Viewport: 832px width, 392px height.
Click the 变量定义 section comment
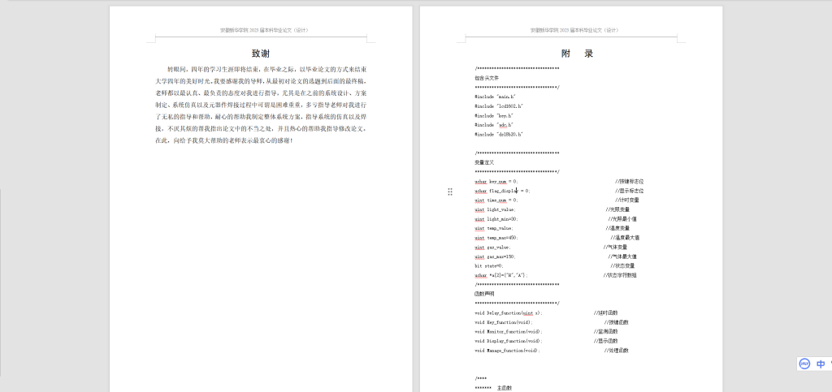[x=484, y=162]
